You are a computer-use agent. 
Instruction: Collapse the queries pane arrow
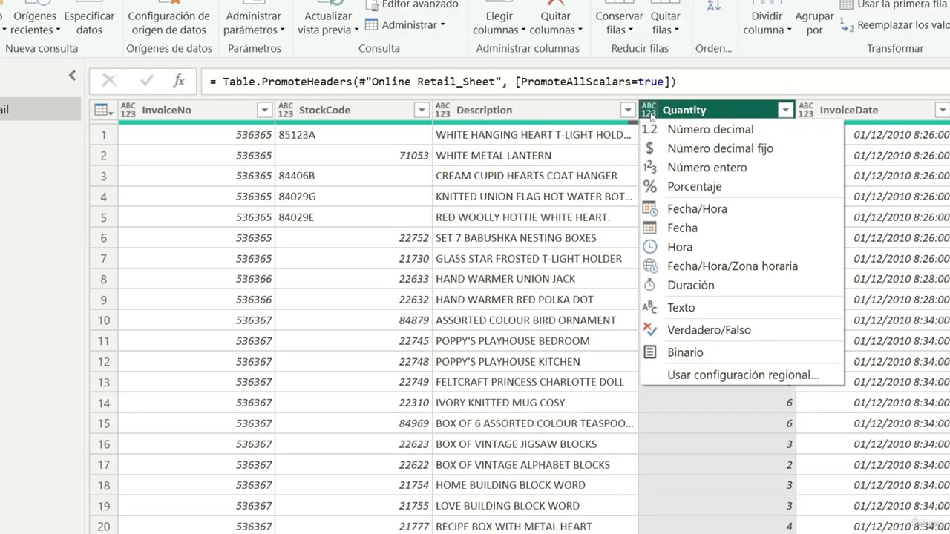click(x=72, y=75)
